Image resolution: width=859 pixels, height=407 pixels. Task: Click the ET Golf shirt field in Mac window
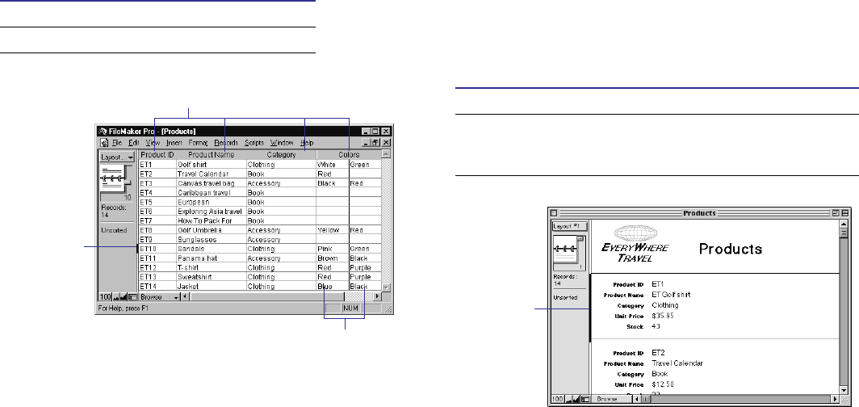[x=671, y=295]
